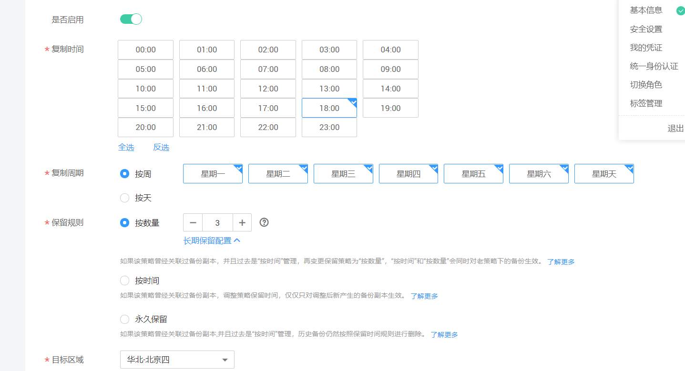
Task: Select the 08:00 replication time
Action: pyautogui.click(x=329, y=69)
